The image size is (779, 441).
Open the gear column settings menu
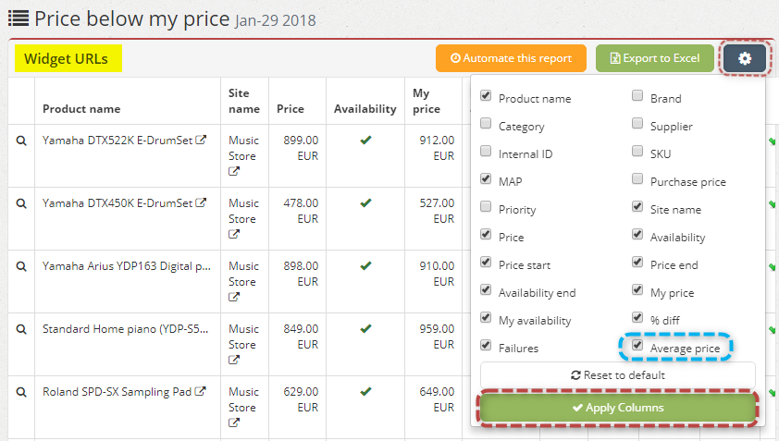pos(744,58)
